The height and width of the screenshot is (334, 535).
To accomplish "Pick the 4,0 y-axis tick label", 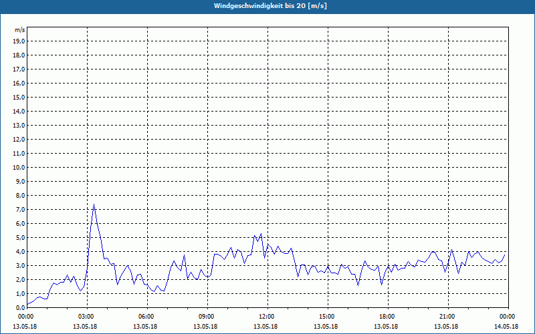I will coord(20,252).
